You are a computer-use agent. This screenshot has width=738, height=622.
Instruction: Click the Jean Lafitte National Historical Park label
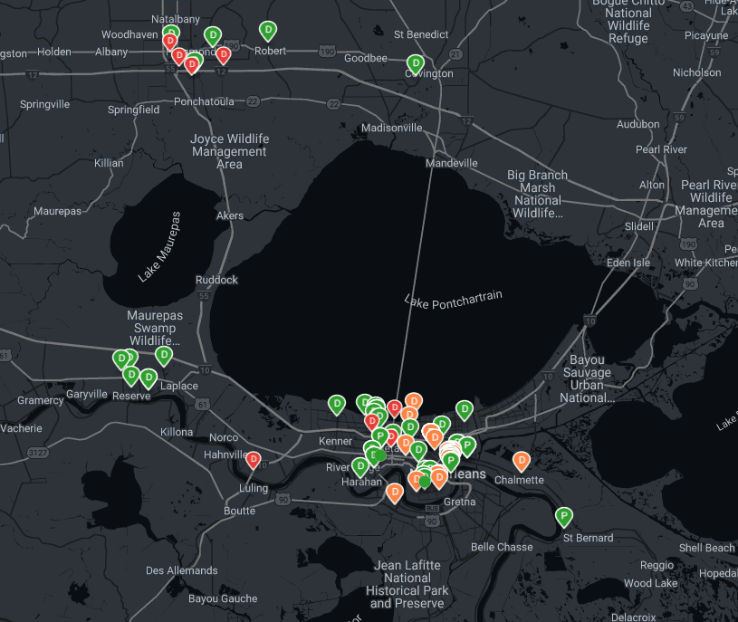click(407, 584)
